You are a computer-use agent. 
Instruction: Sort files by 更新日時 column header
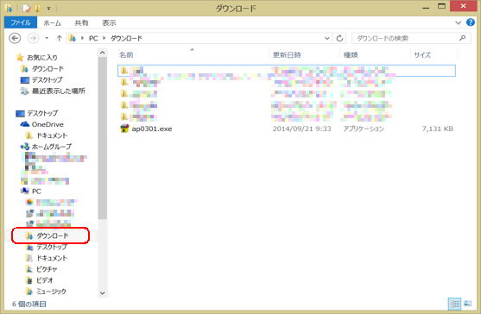coord(287,55)
